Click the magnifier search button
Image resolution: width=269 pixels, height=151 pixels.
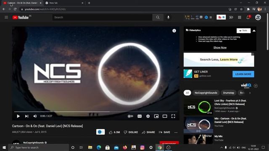[x=158, y=17]
